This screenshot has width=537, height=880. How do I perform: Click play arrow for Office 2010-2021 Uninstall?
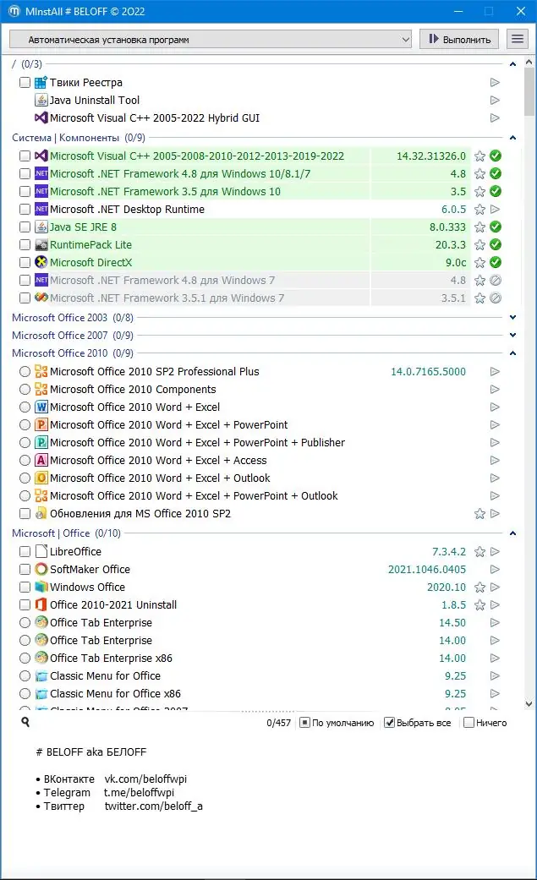tap(495, 605)
